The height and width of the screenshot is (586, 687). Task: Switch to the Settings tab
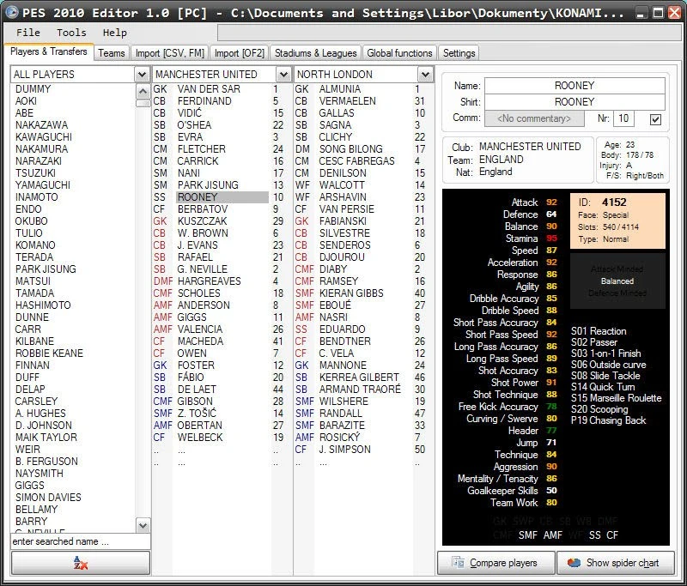[458, 52]
